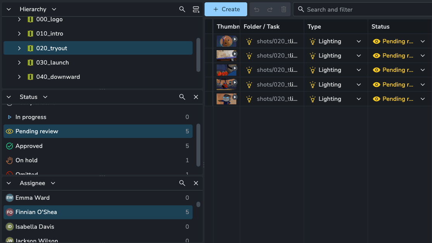Select the 020_tryout folder row
This screenshot has width=432, height=243.
point(98,48)
